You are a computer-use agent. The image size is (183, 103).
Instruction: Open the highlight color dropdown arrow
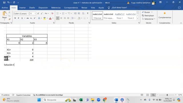[x=47, y=18]
